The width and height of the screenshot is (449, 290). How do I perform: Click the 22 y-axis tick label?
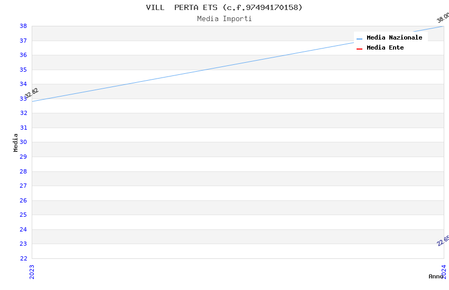23,258
